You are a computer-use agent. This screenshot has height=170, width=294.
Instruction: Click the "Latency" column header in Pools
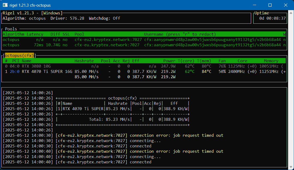tap(35, 34)
